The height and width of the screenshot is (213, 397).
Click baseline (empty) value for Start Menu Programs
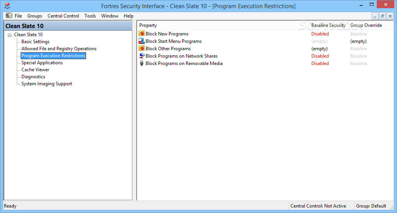pyautogui.click(x=320, y=41)
